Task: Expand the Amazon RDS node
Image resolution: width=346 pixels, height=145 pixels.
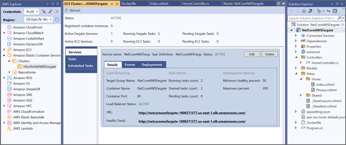Action: [4, 78]
